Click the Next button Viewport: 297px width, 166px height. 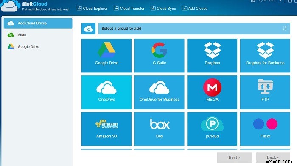[x=234, y=157]
